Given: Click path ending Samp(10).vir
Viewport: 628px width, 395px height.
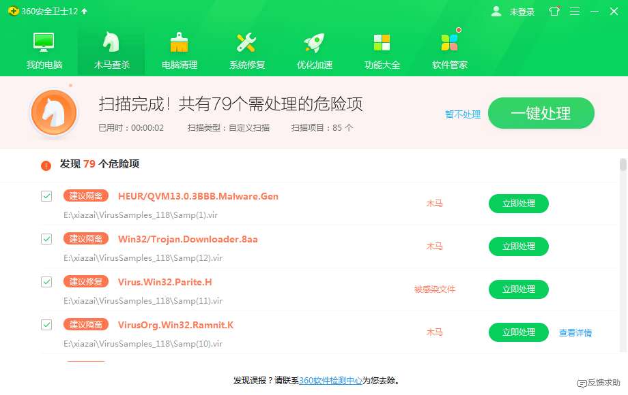Looking at the screenshot, I should (x=143, y=344).
